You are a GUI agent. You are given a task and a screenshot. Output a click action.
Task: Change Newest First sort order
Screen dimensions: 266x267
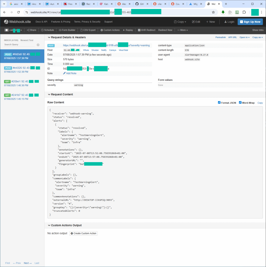pos(27,40)
